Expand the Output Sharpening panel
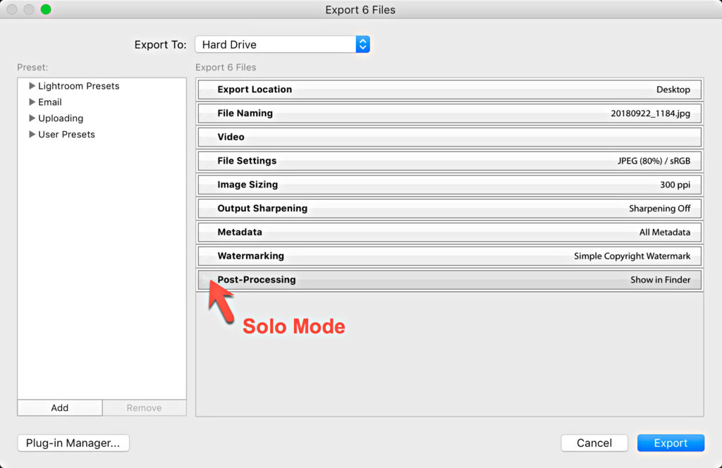The image size is (722, 468). click(x=449, y=209)
